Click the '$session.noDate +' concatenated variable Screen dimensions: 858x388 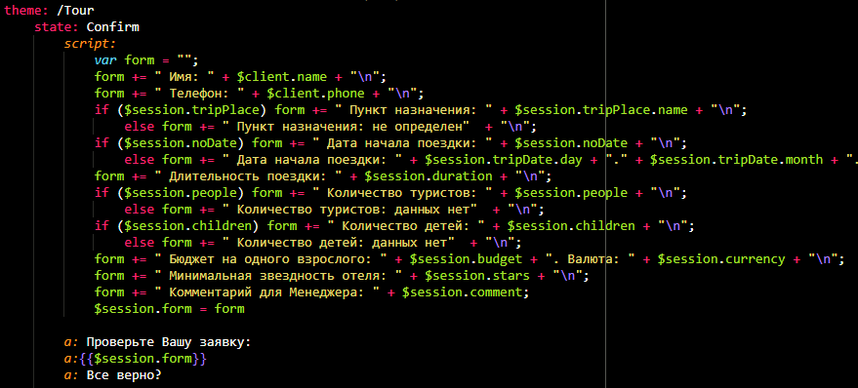pos(579,143)
